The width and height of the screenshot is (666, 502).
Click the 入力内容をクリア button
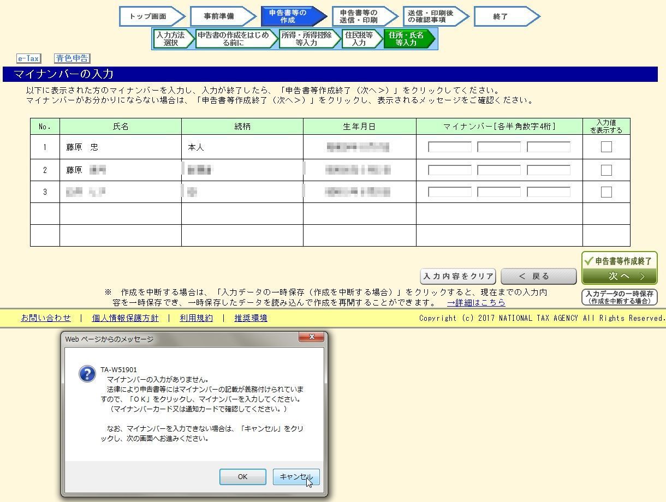[x=458, y=276]
